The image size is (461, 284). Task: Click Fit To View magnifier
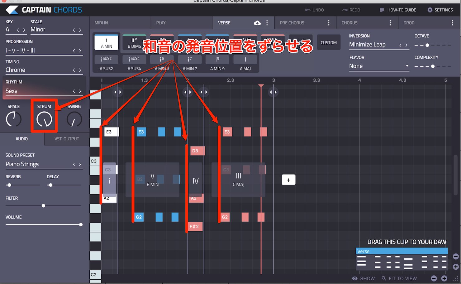tap(384, 278)
